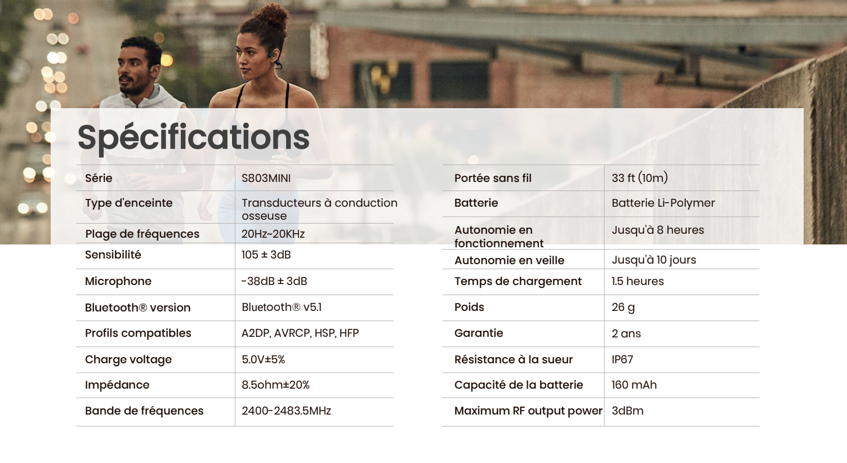
Task: Select the Microphone label
Action: point(118,281)
